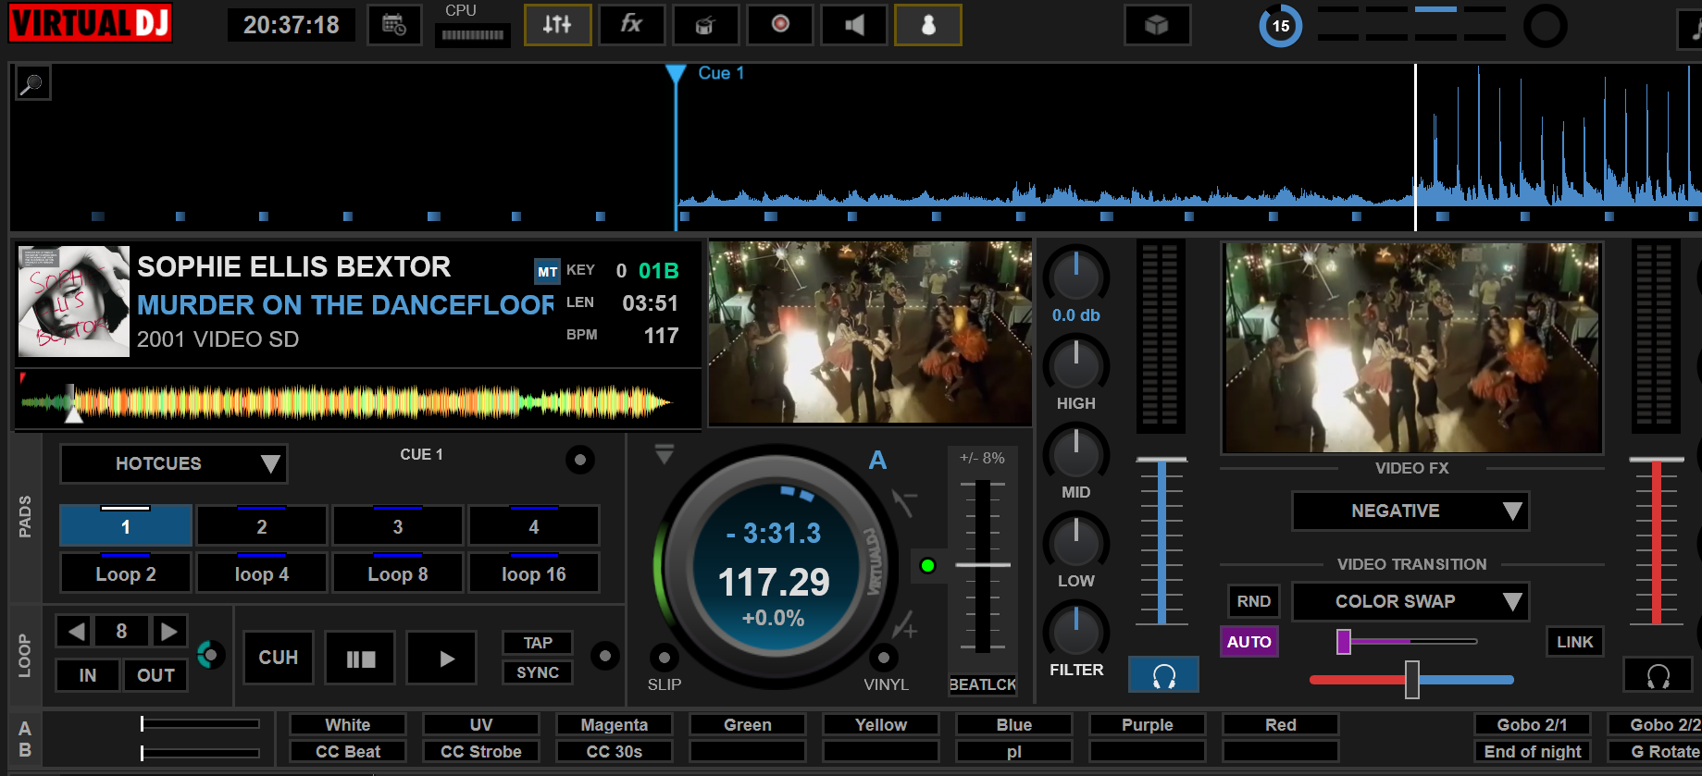Trigger hotcue pad 4
Image resolution: width=1702 pixels, height=776 pixels.
(534, 525)
